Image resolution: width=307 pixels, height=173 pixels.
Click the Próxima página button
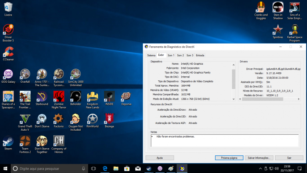[x=229, y=158]
